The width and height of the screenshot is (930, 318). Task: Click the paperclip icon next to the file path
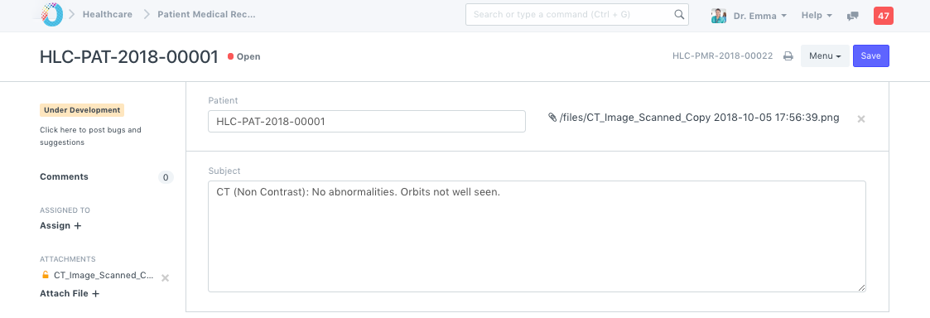(x=552, y=118)
